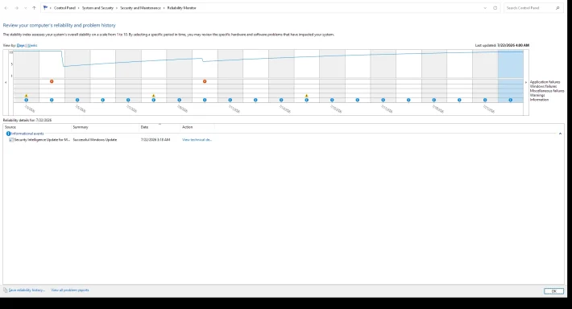Click the Informational events group label
The image size is (572, 309).
[27, 134]
